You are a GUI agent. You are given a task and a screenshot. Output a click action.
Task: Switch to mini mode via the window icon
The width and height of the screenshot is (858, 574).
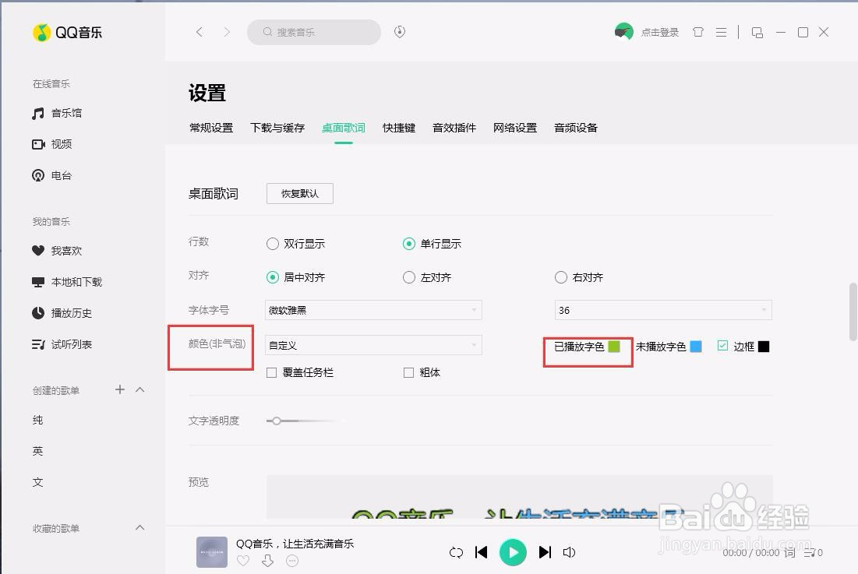pos(757,32)
